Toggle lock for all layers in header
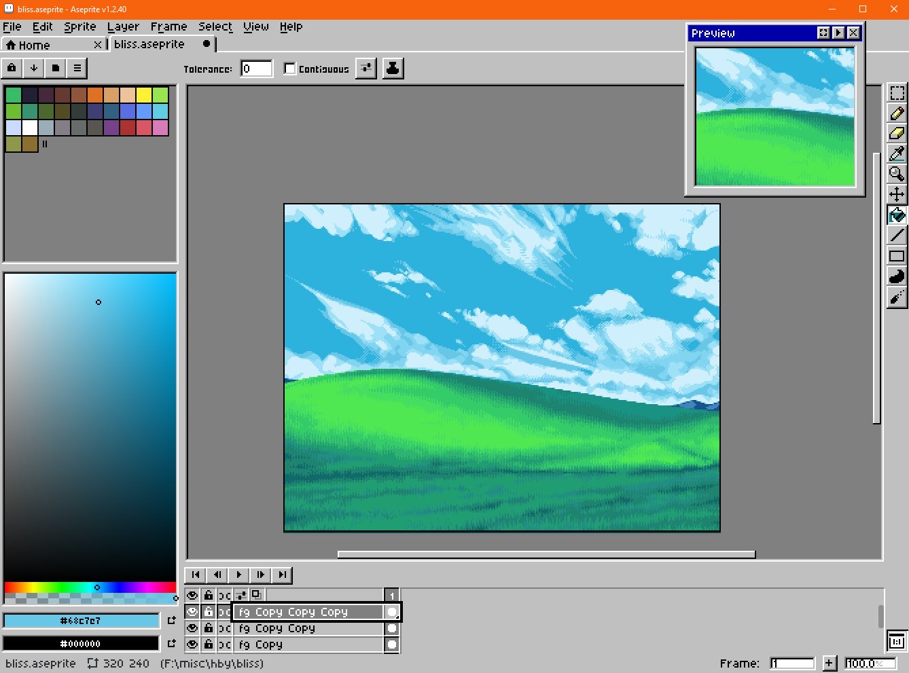Image resolution: width=909 pixels, height=673 pixels. pyautogui.click(x=209, y=596)
